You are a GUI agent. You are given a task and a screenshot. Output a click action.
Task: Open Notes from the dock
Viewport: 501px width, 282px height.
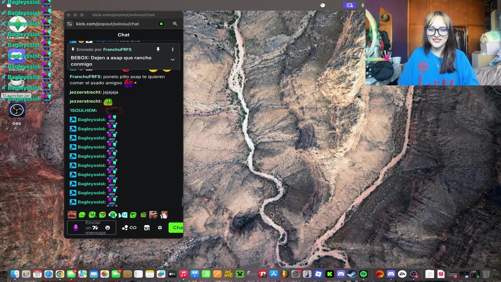pos(150,274)
